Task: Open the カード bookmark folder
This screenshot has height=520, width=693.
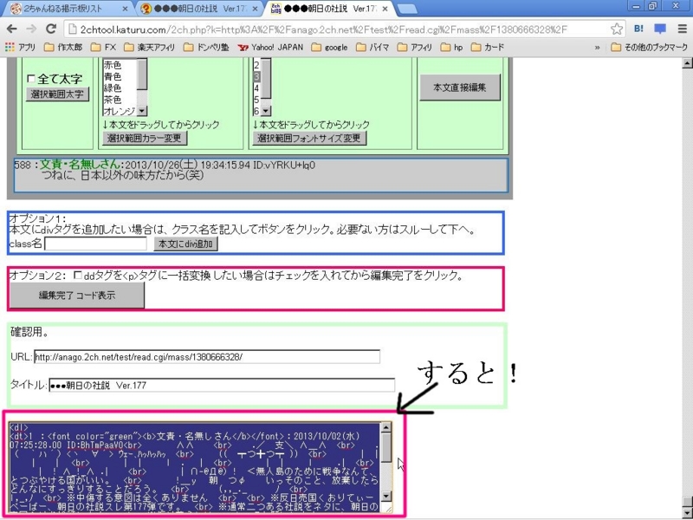Action: tap(487, 47)
